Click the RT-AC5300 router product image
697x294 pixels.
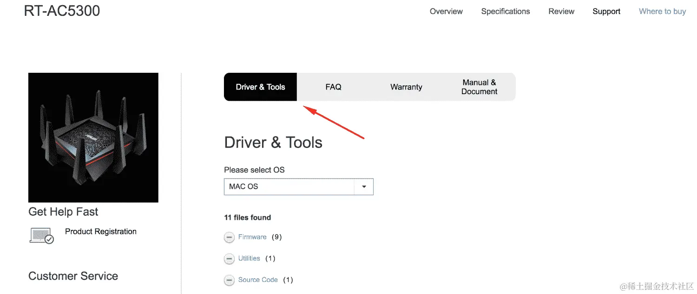93,137
